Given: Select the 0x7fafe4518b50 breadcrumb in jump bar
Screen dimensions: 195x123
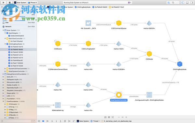Looking at the screenshot, I should 100,7.
